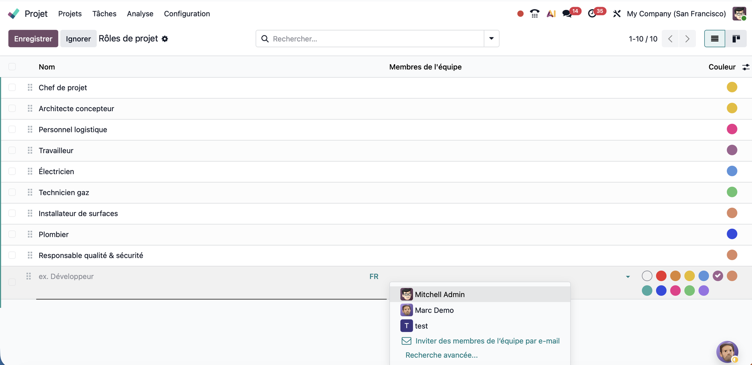The image size is (752, 365).
Task: Switch to list view
Action: coord(714,39)
